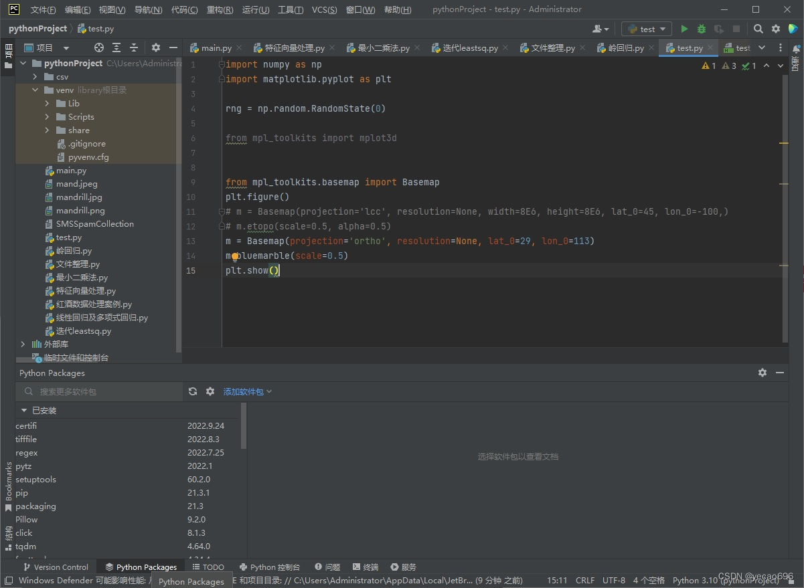Click CRLF line separator in status bar
Image resolution: width=804 pixels, height=588 pixels.
[x=585, y=580]
